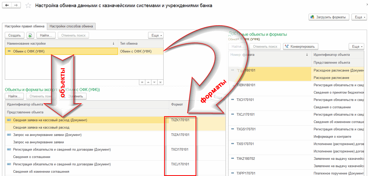368x176 pixels.
Task: Select format cell TXZK170101
Action: 180,120
